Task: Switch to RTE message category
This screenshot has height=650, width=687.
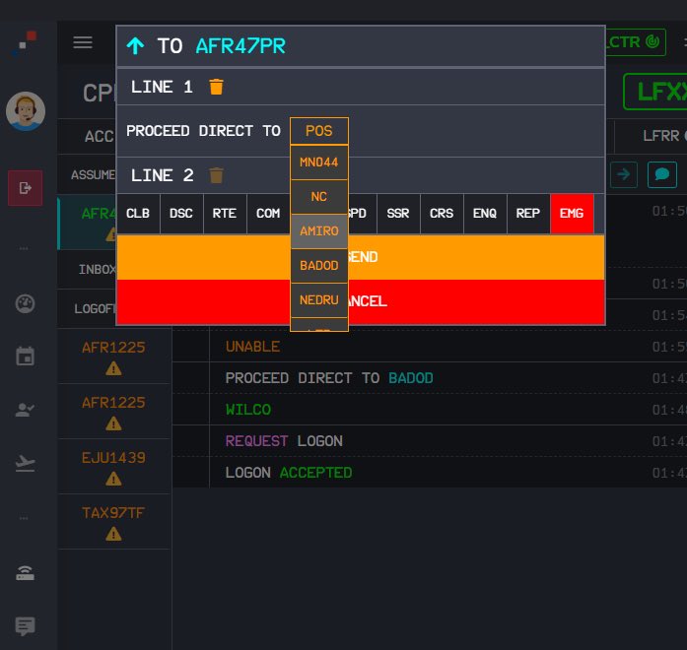Action: coord(225,214)
